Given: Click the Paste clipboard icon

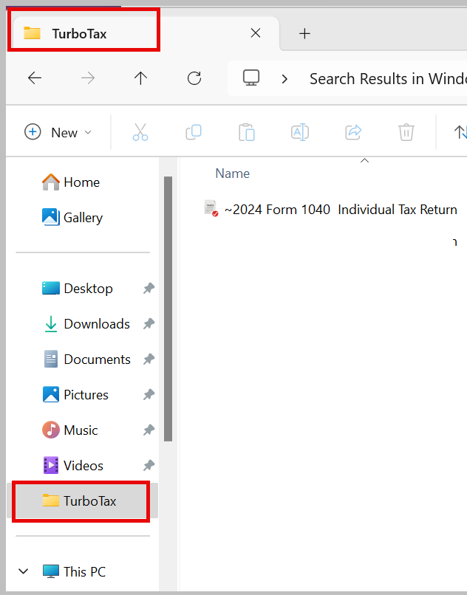Looking at the screenshot, I should (247, 132).
